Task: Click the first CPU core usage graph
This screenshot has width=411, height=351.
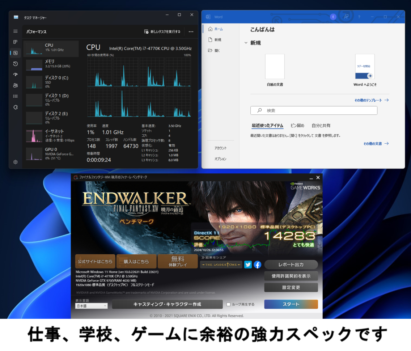Action: coord(99,72)
